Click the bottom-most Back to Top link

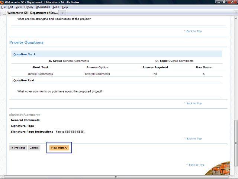coord(195,164)
